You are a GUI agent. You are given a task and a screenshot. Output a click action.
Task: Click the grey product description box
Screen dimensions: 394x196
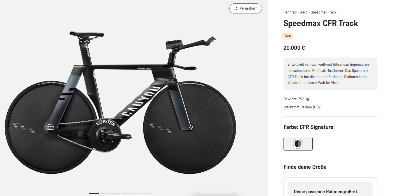point(330,74)
